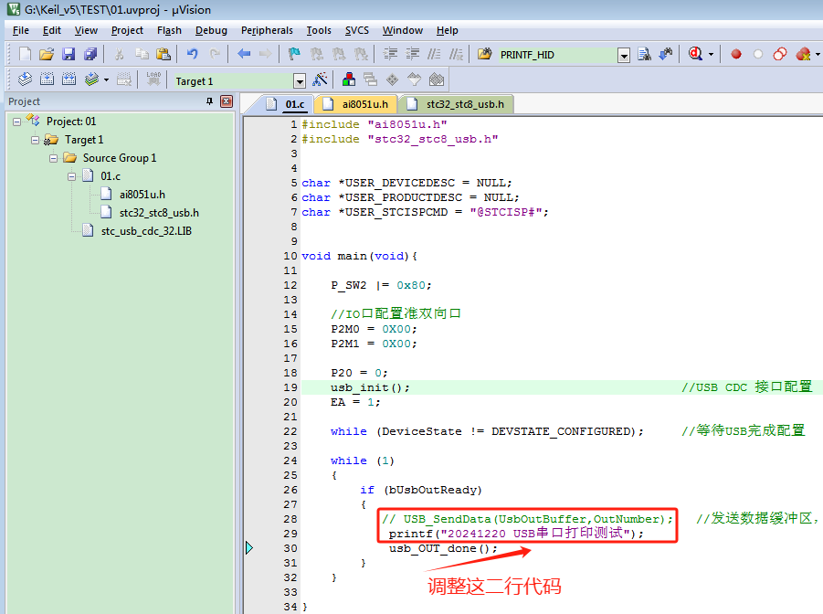Collapse the Target 1 tree node

pyautogui.click(x=35, y=140)
